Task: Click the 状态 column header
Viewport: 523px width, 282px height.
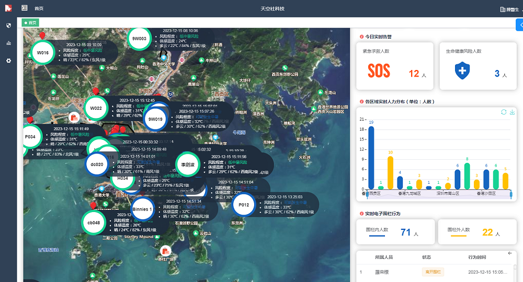Action: 426,257
